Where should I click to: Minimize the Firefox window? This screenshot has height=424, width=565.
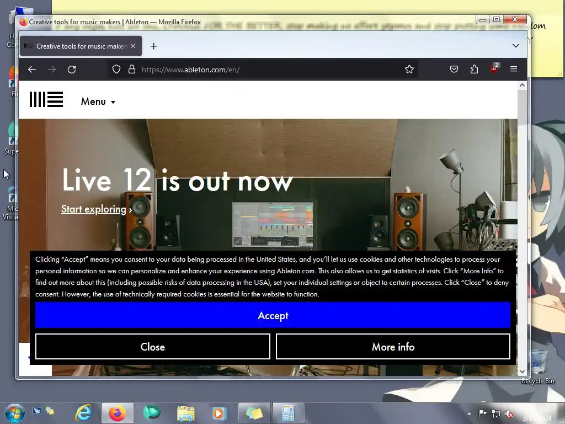click(483, 19)
